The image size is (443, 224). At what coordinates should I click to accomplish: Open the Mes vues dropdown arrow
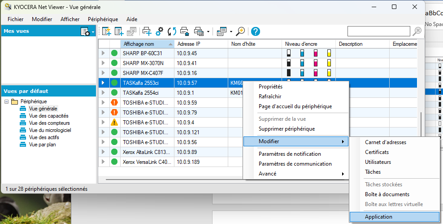93,32
